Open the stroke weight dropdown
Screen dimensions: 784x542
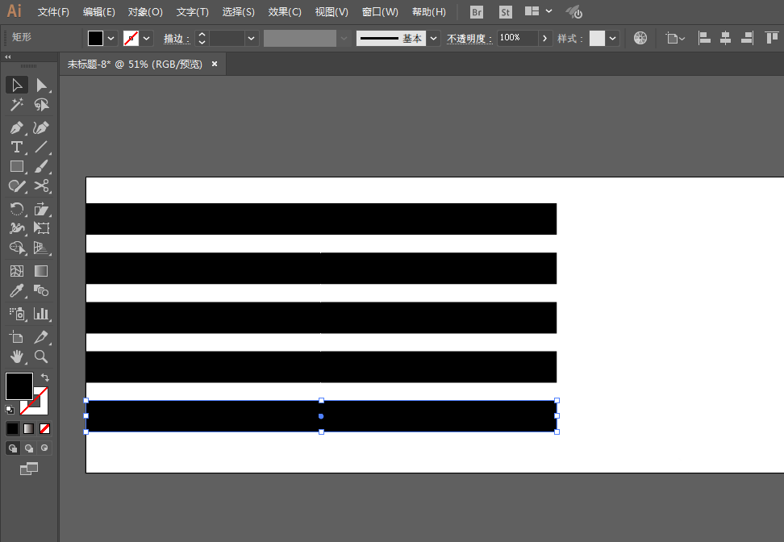pos(251,38)
